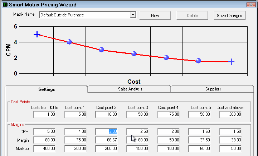This screenshot has width=258, height=156.
Task: Click the Cost point 3 field 50.00
Action: point(137,114)
